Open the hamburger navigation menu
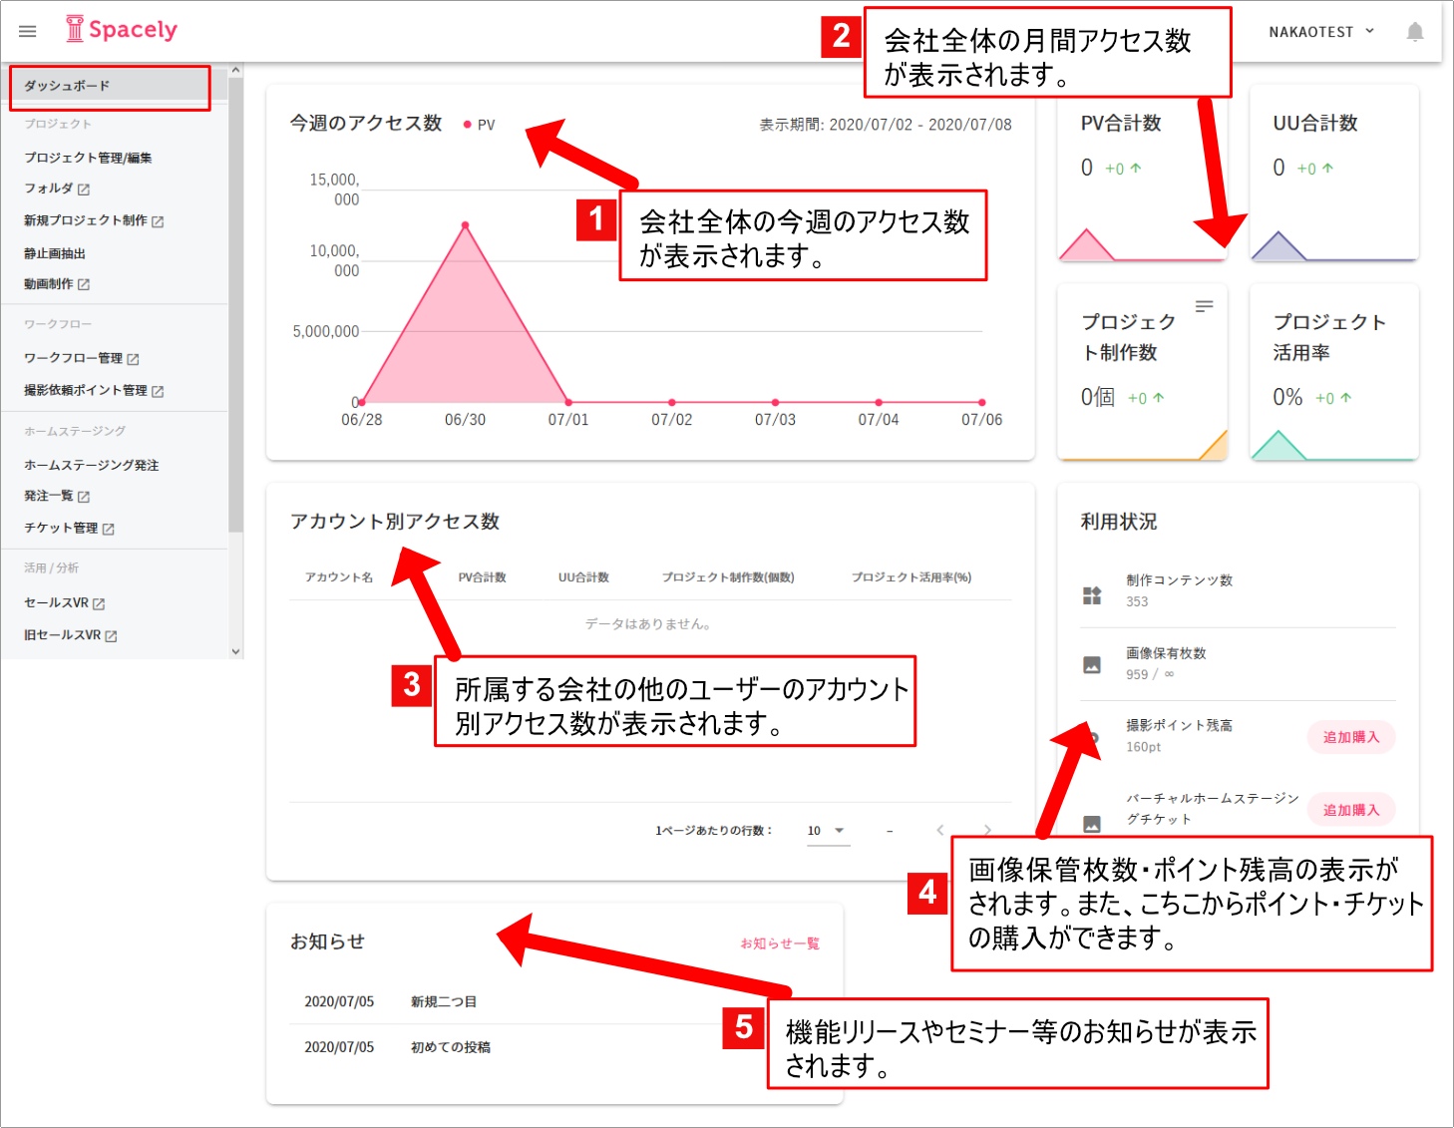The width and height of the screenshot is (1454, 1128). 28,32
